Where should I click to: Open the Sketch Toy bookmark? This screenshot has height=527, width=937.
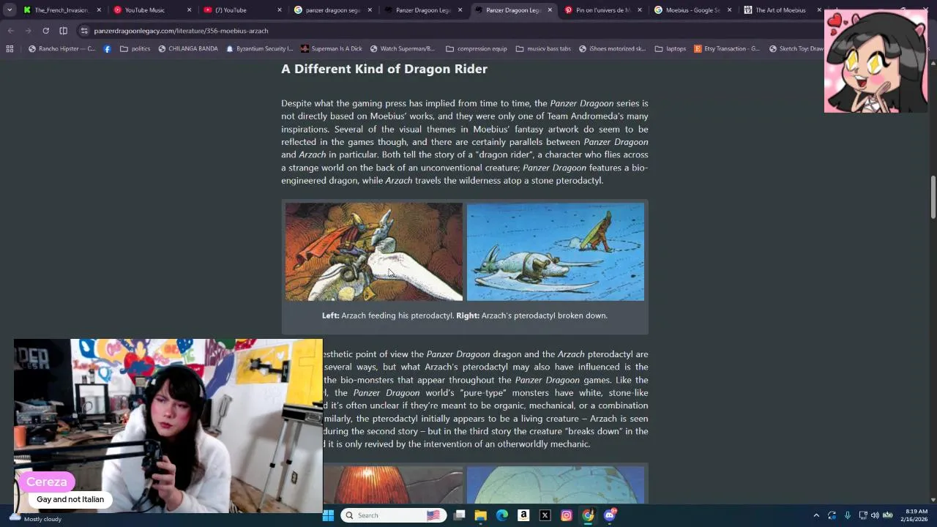point(796,49)
